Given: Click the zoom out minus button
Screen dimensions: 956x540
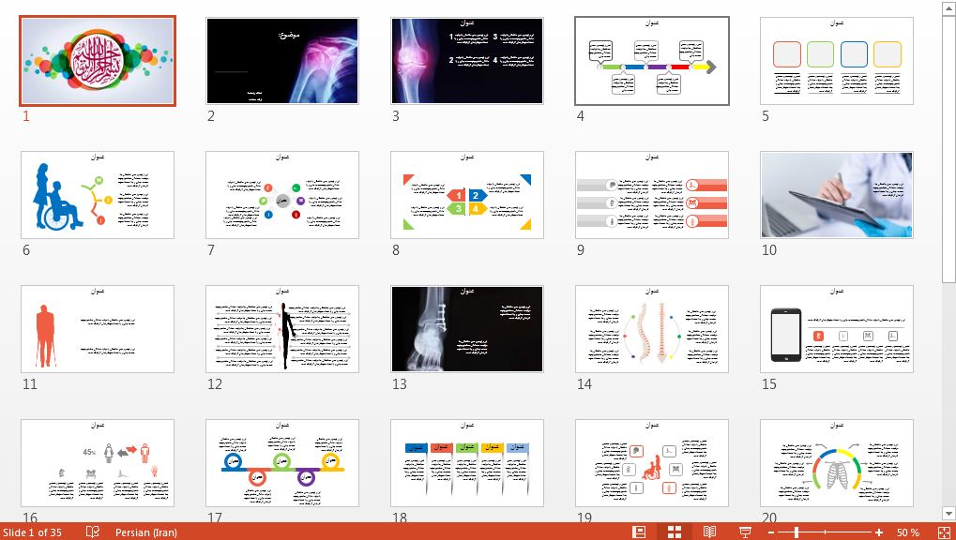Looking at the screenshot, I should click(x=771, y=532).
